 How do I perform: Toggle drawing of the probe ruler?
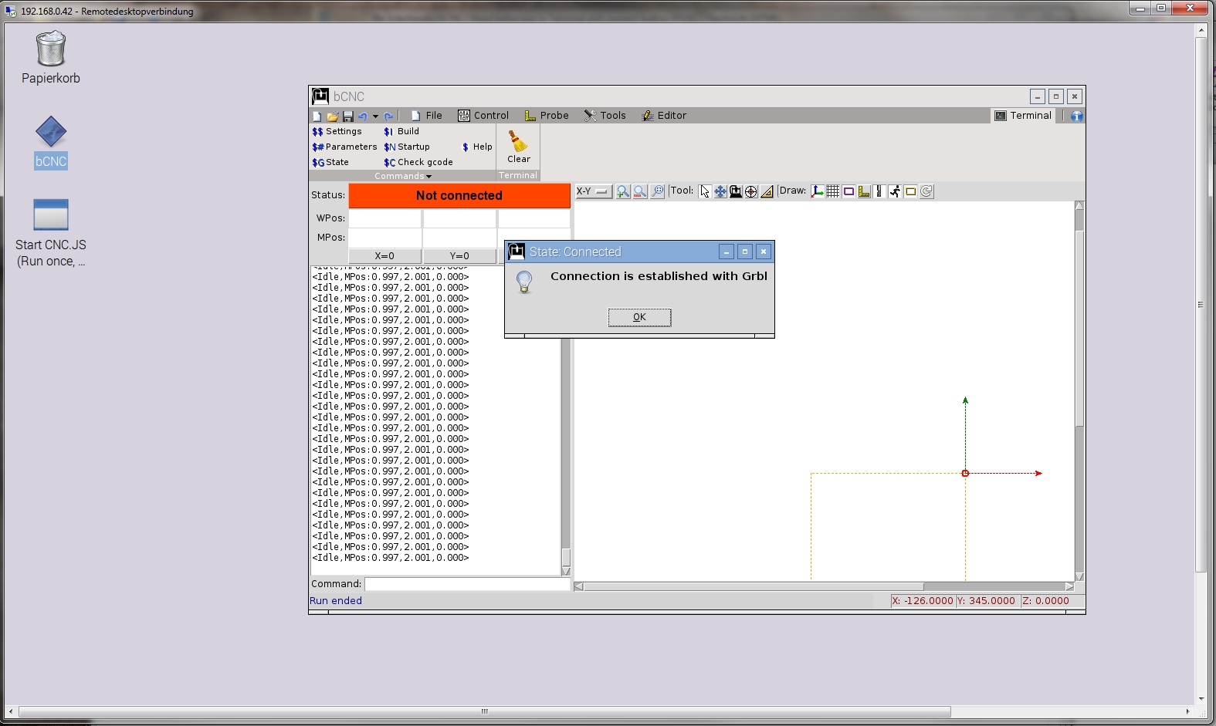point(864,191)
